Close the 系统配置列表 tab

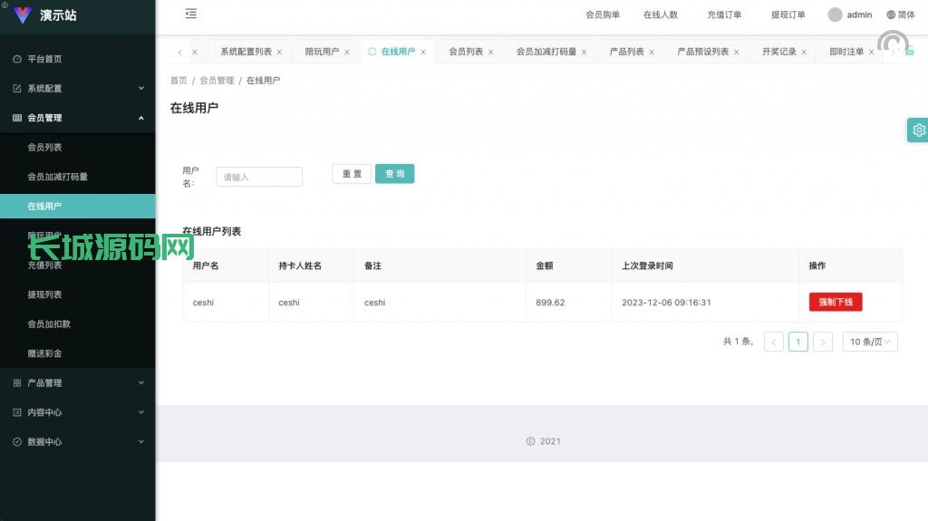click(x=279, y=53)
